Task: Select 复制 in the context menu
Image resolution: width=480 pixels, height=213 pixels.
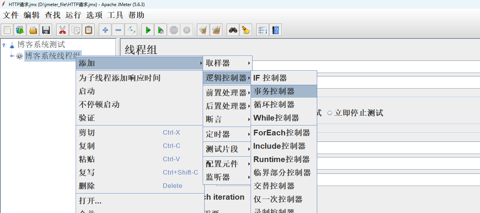Action: coord(140,146)
